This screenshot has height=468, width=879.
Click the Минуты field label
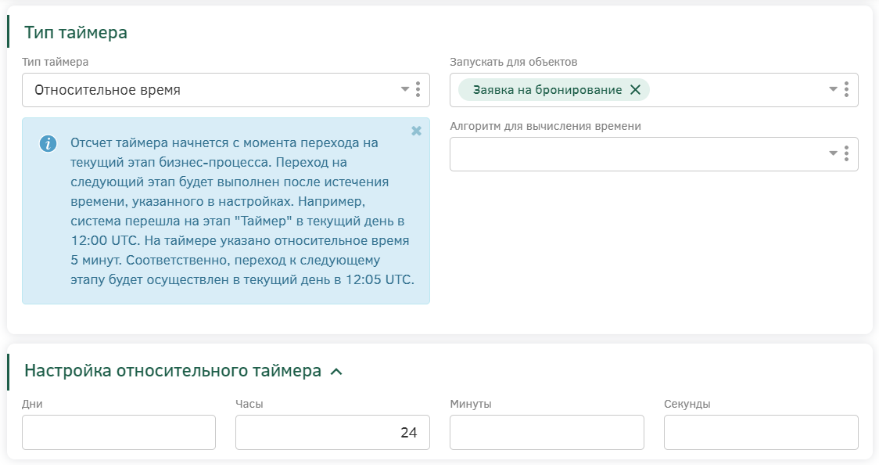pyautogui.click(x=470, y=404)
